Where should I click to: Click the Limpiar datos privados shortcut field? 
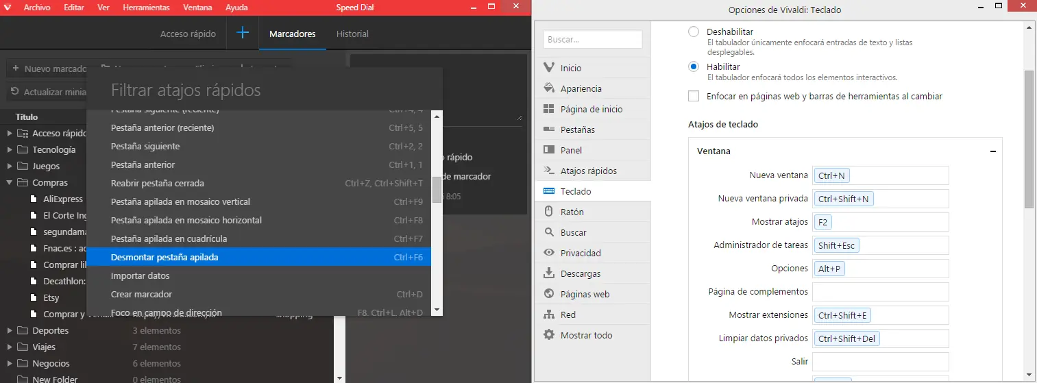point(880,338)
